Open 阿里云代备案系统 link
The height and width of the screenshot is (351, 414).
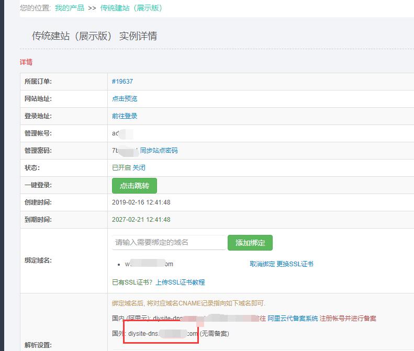click(293, 318)
